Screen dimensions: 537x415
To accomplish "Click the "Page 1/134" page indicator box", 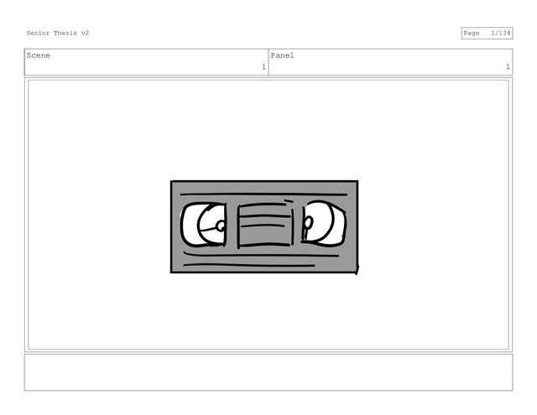I will click(487, 34).
